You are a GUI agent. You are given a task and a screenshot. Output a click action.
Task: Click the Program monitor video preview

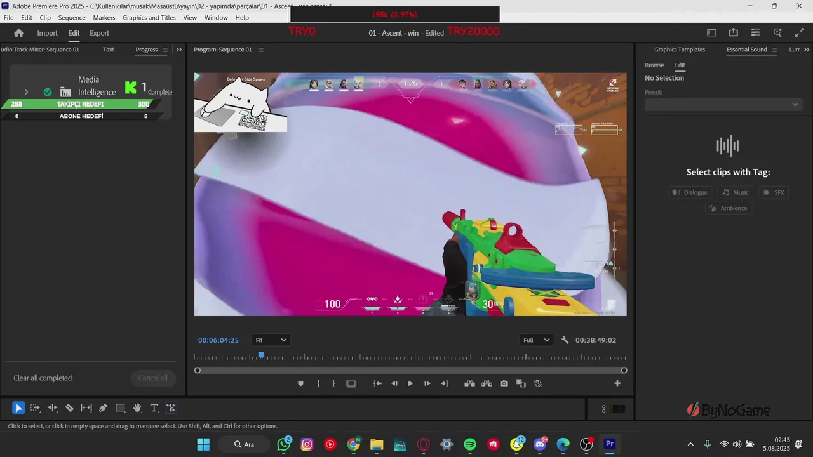pos(410,194)
